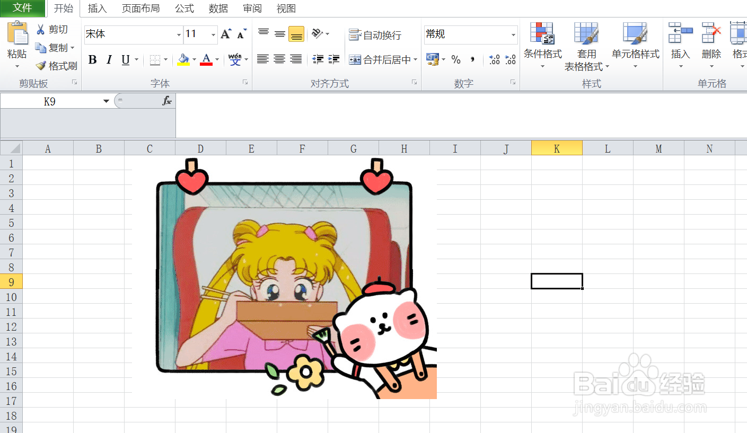Screen dimensions: 747x433
Task: Select column header K
Action: click(x=557, y=148)
